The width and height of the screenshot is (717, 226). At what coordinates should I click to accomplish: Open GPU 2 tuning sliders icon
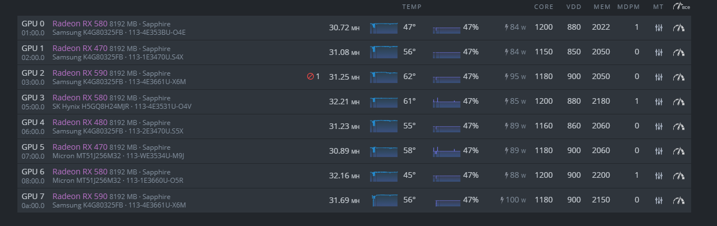[659, 77]
